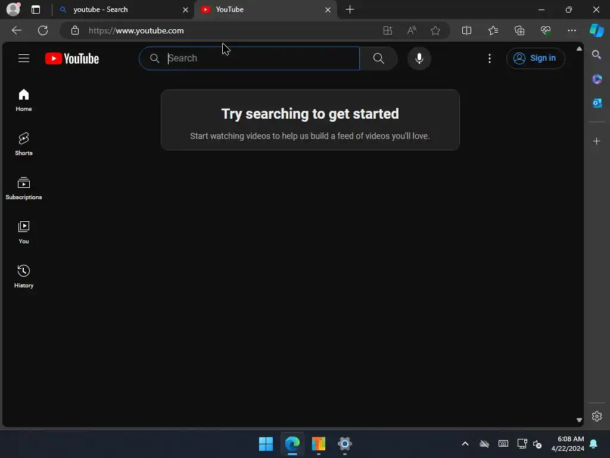View site information lock icon
This screenshot has height=458, width=610.
[x=75, y=30]
